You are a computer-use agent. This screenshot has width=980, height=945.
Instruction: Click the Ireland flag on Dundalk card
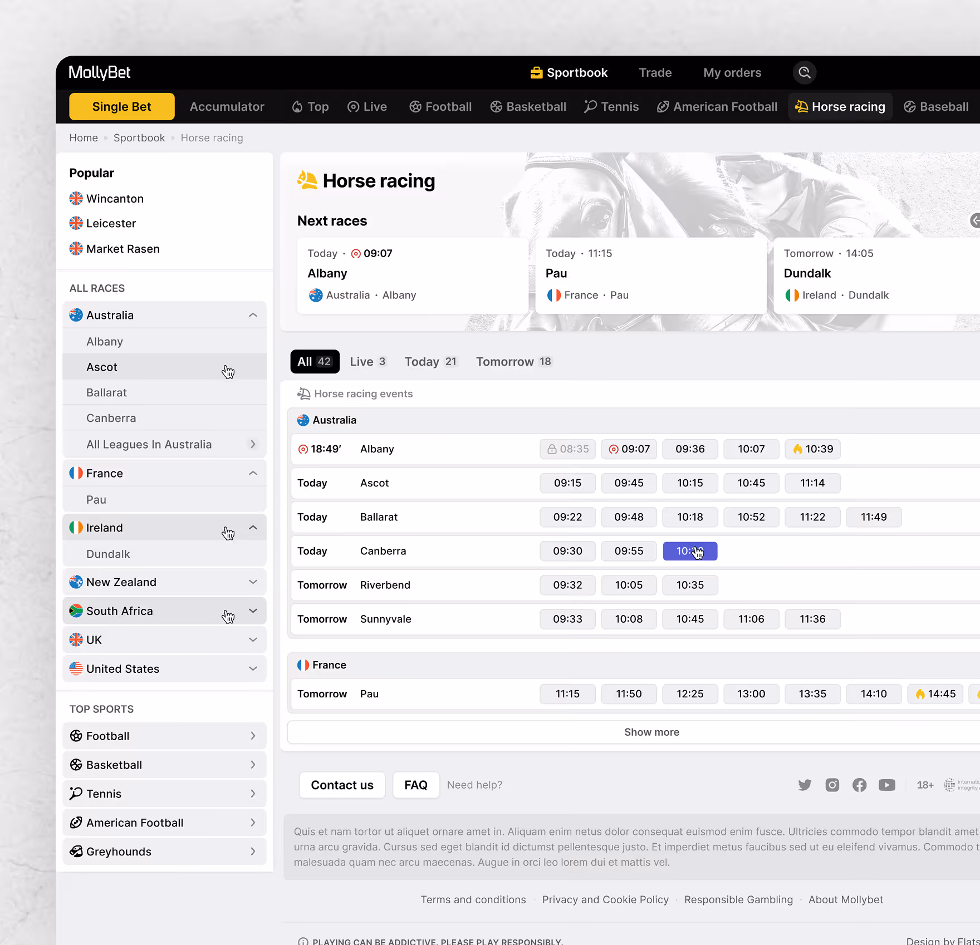pyautogui.click(x=792, y=295)
